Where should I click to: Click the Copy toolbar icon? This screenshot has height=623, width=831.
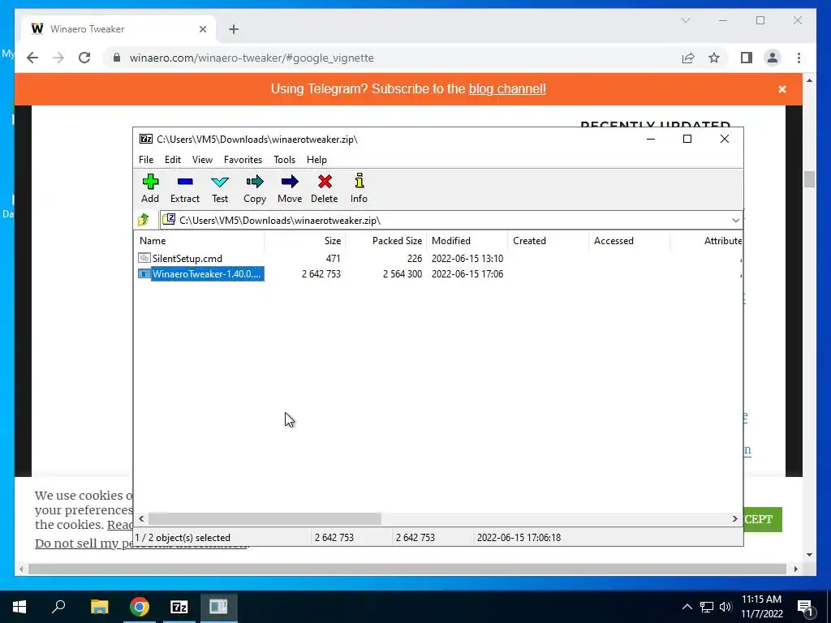[254, 183]
